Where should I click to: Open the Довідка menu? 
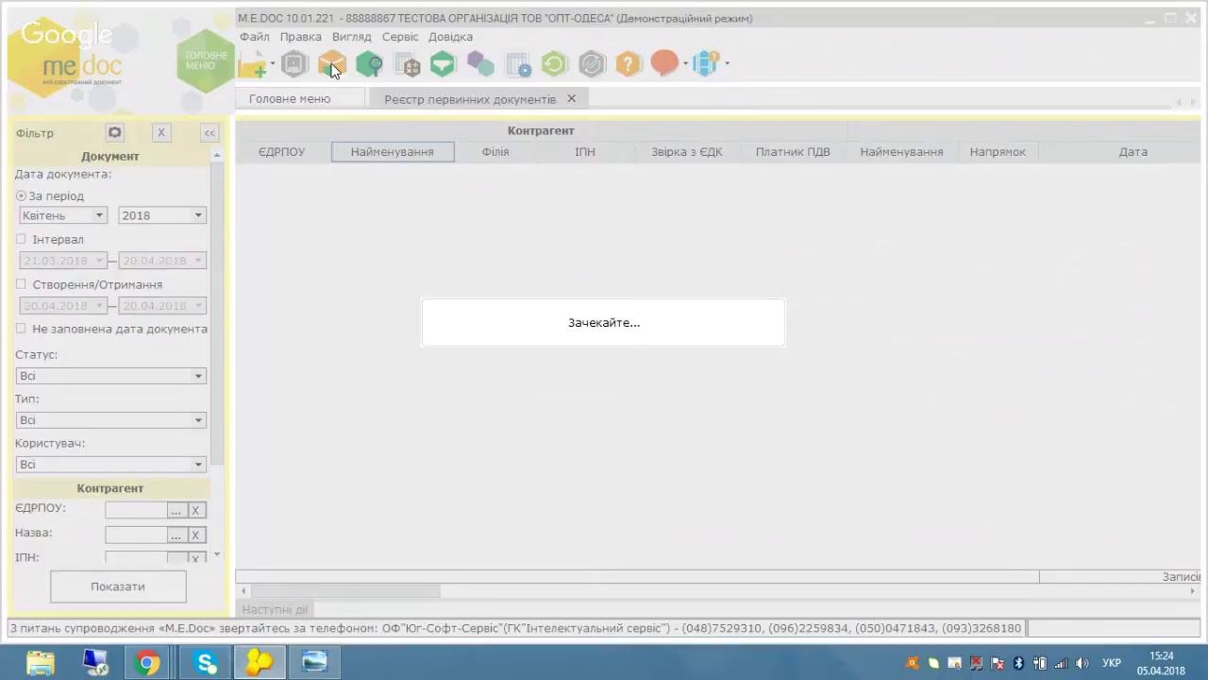pyautogui.click(x=450, y=37)
